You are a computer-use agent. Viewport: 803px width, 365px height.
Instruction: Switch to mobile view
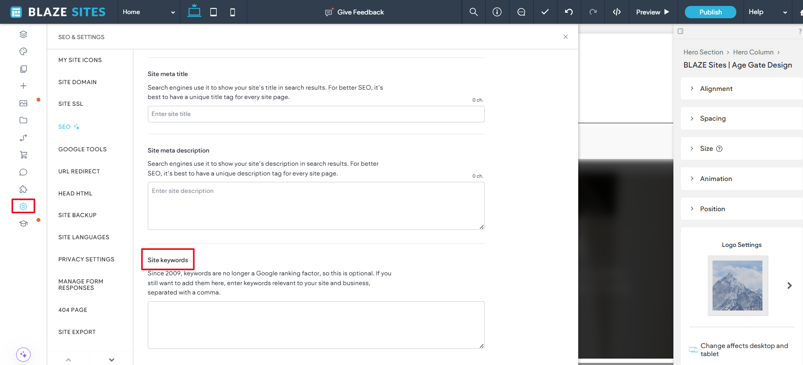point(232,12)
